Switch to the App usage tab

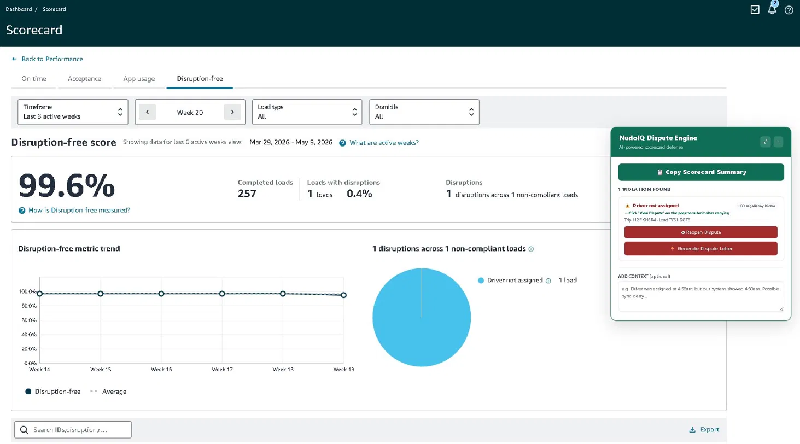point(139,79)
